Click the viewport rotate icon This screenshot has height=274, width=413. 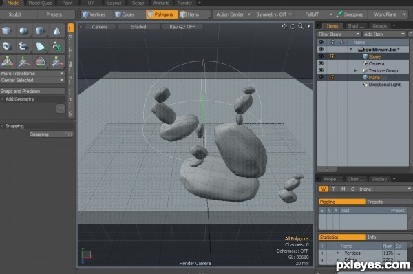click(x=293, y=26)
